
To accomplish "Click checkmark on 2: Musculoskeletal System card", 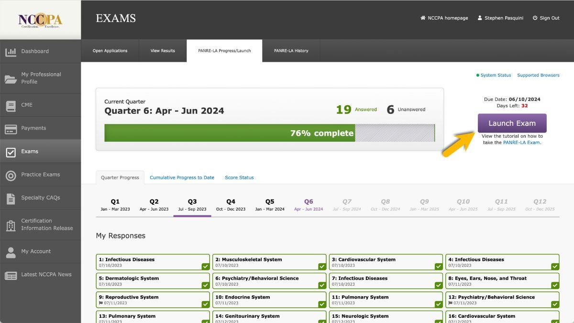I will 322,267.
